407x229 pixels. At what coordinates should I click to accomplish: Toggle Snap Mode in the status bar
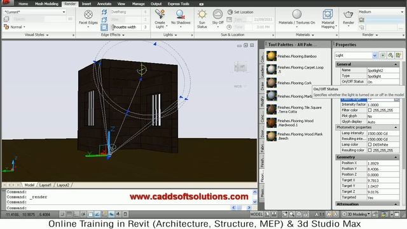coord(62,214)
